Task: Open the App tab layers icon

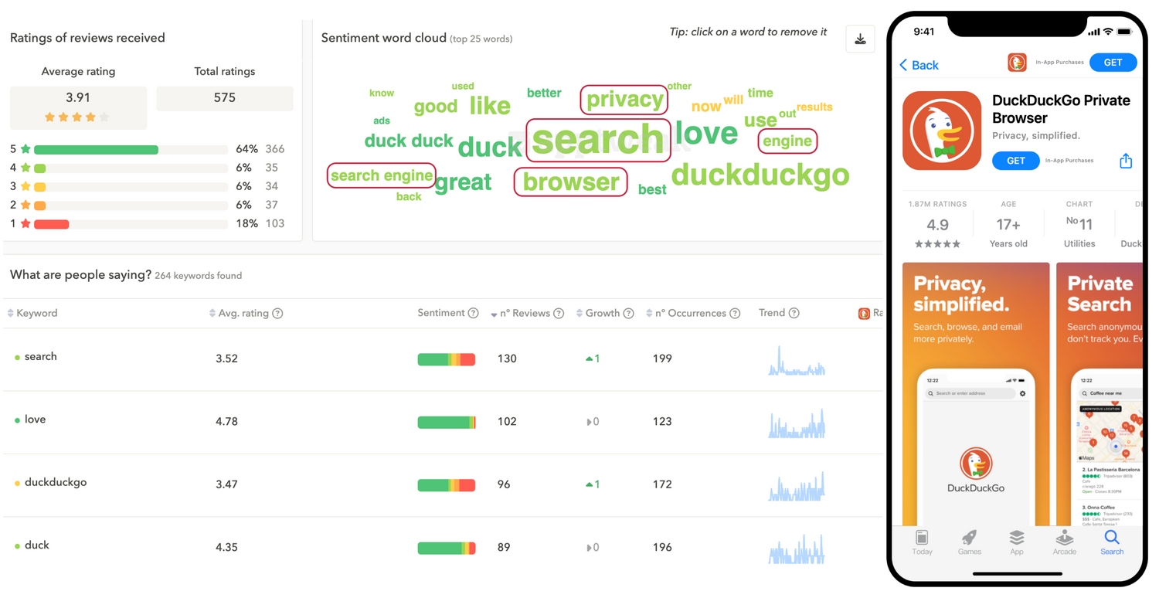Action: click(1017, 538)
